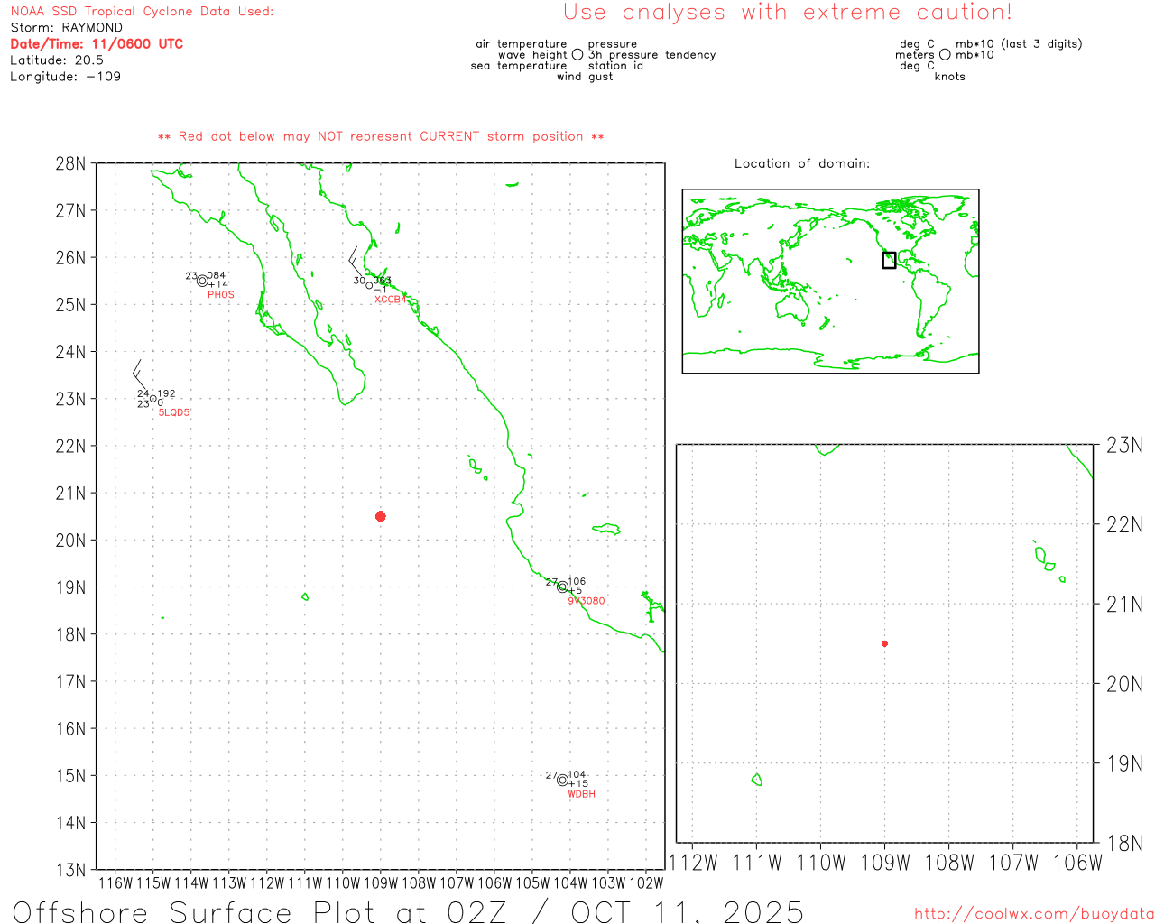This screenshot has height=924, width=1155.
Task: Click the 'Date/Time: 11/0600 UTC' text
Action: (97, 43)
